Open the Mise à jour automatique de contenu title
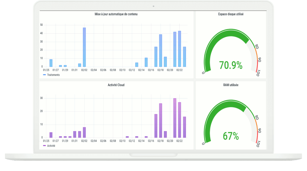The height and width of the screenshot is (171, 307). [x=116, y=14]
